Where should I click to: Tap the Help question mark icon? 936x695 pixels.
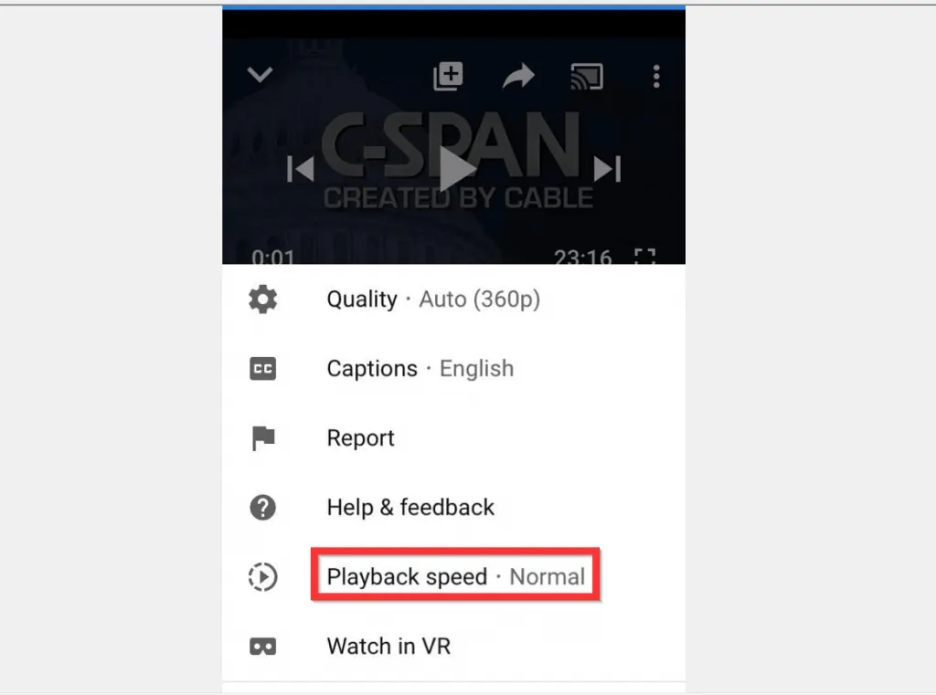[262, 508]
